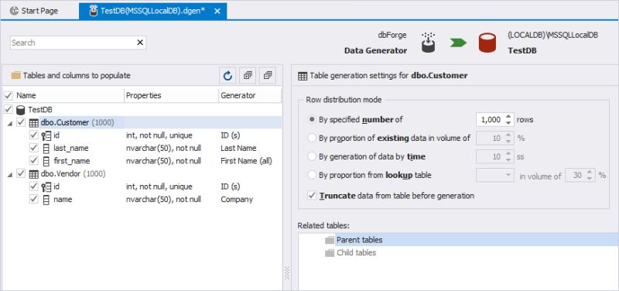Click 'ID (s)' generator of Customer id
The height and width of the screenshot is (291, 619).
[231, 135]
